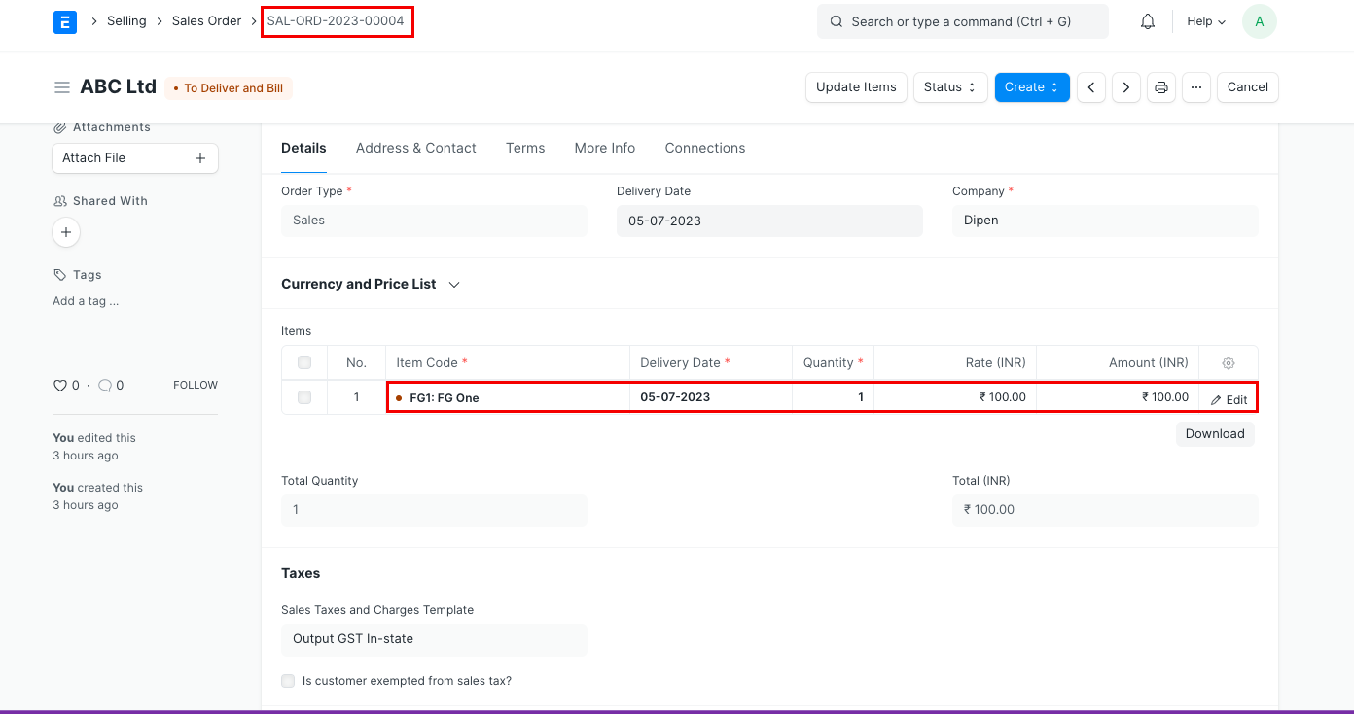Download the items table
The width and height of the screenshot is (1354, 714).
pyautogui.click(x=1214, y=433)
